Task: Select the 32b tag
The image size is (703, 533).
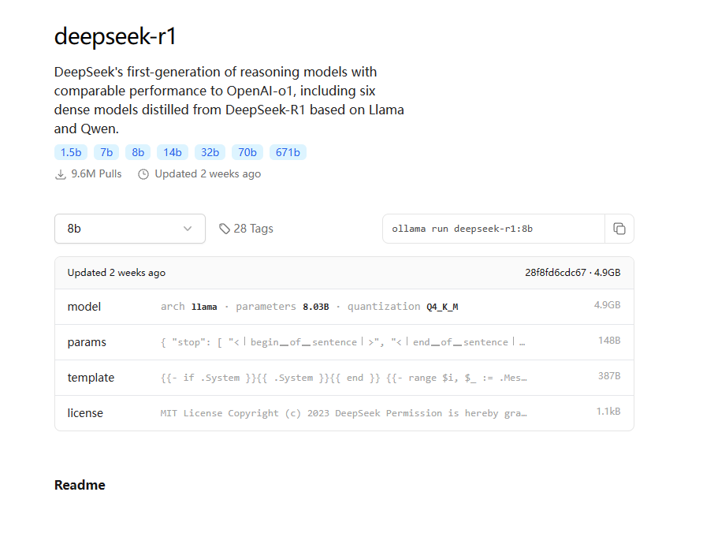Action: click(x=210, y=152)
